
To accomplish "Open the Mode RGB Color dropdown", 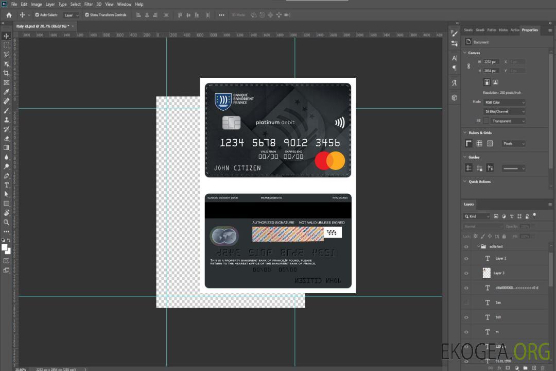I will point(505,102).
